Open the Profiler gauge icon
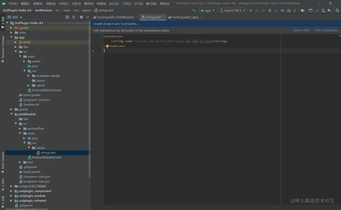The height and width of the screenshot is (210, 341). click(x=282, y=10)
